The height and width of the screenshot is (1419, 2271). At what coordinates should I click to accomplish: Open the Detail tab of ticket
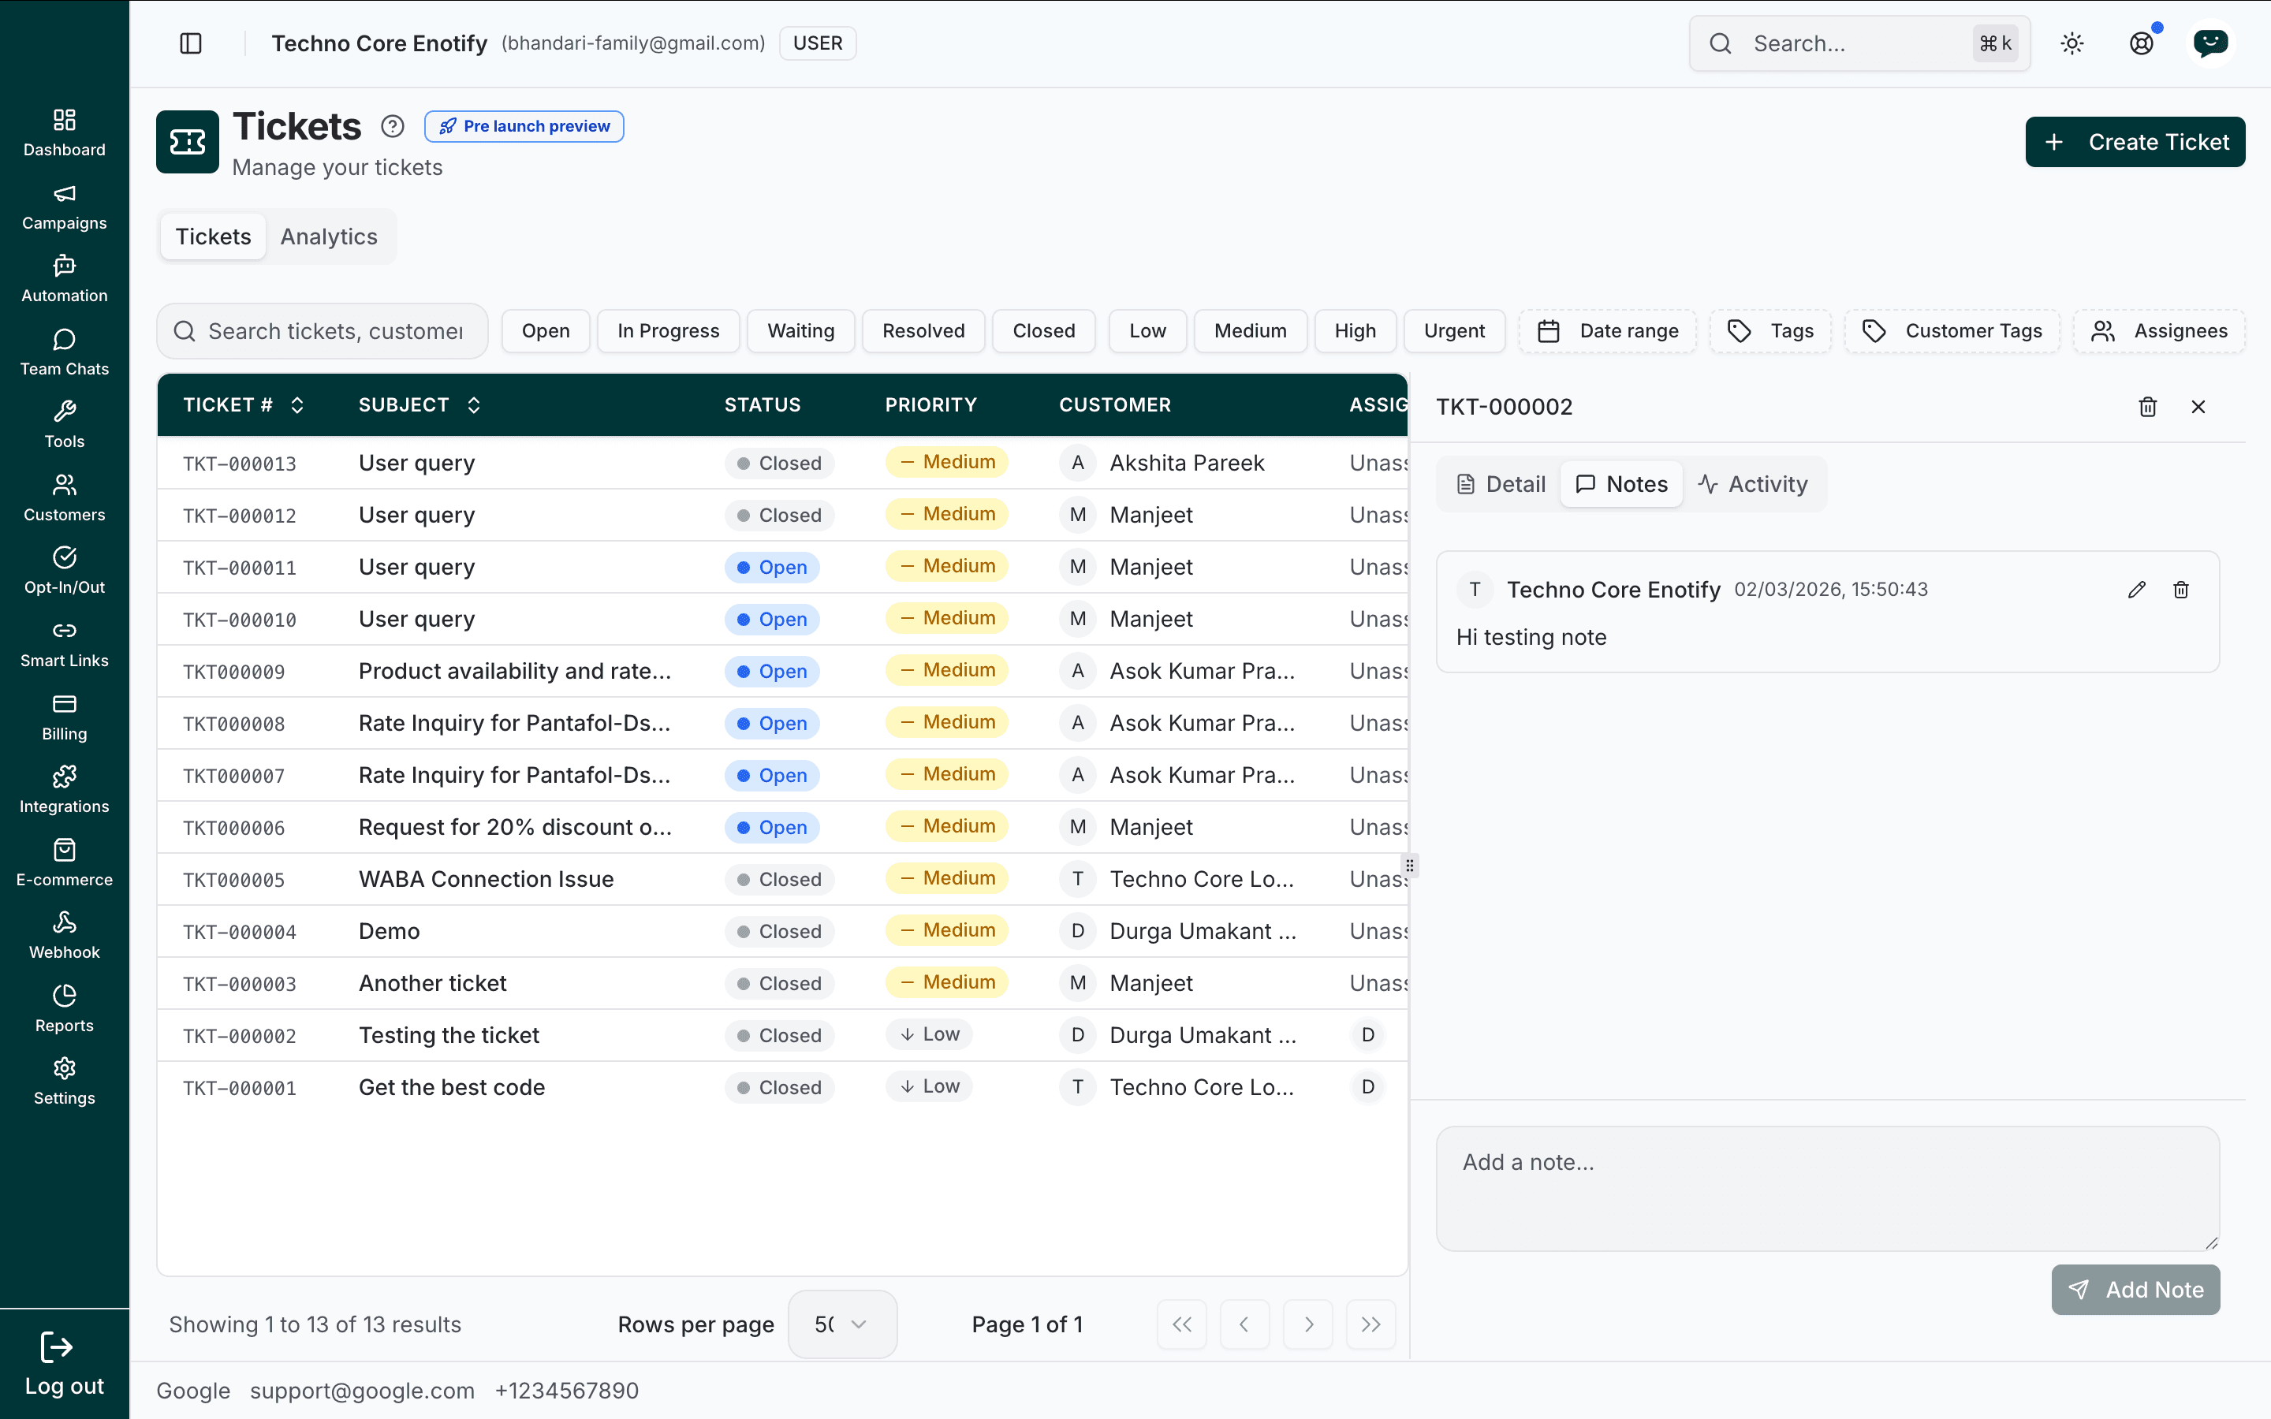click(x=1501, y=484)
